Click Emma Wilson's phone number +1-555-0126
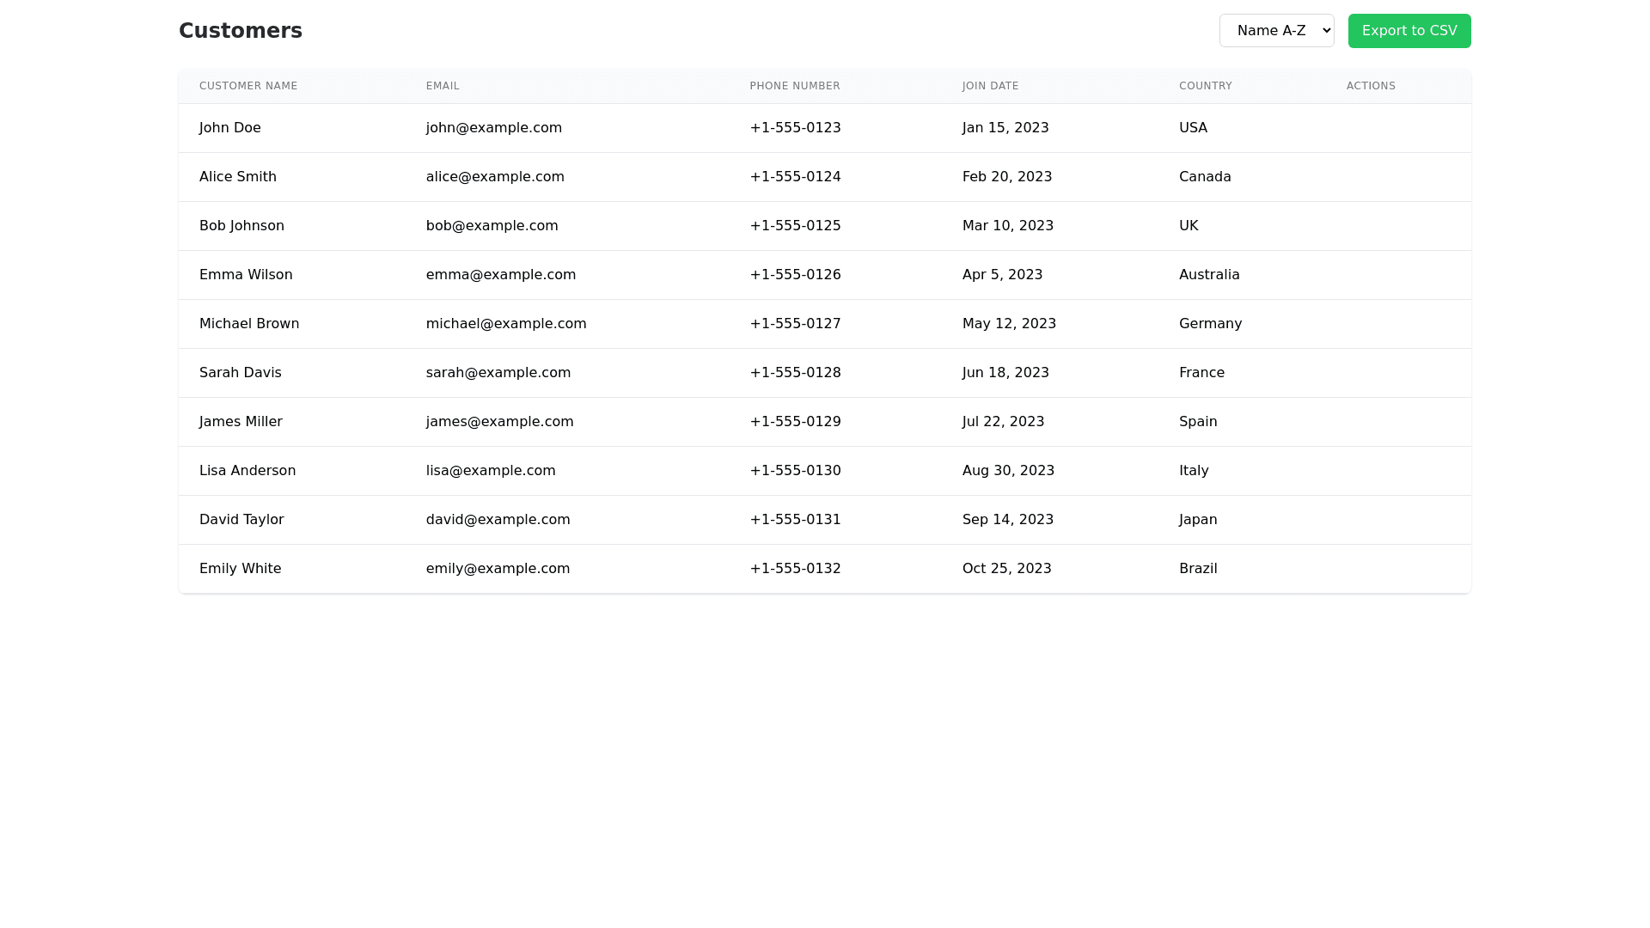Viewport: 1650px width, 928px height. click(x=795, y=275)
